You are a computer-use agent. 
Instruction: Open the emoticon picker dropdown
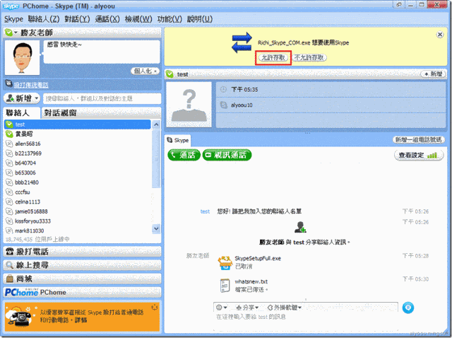(x=222, y=308)
